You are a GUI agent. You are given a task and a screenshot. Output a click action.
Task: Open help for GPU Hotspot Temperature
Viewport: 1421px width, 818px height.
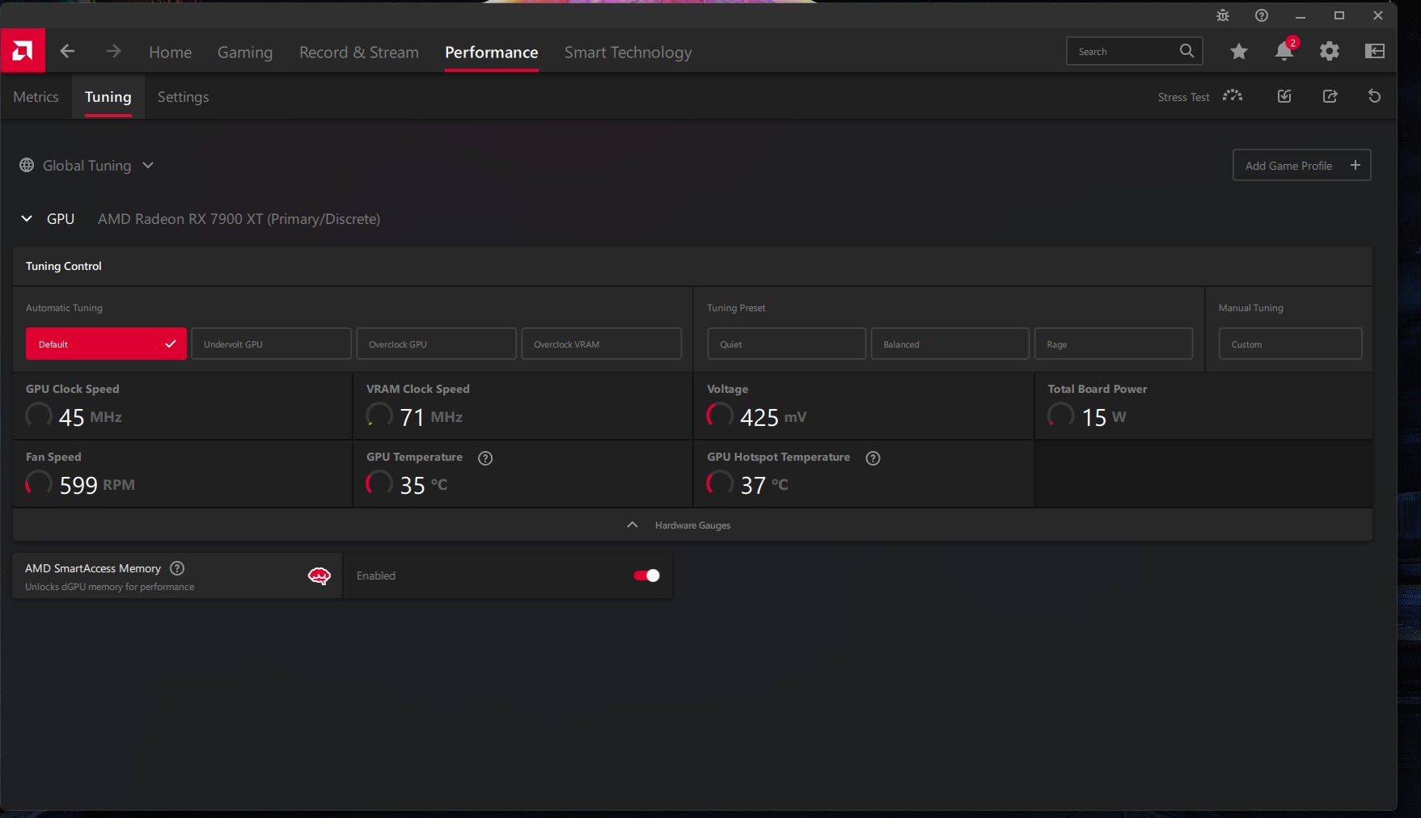(x=873, y=458)
